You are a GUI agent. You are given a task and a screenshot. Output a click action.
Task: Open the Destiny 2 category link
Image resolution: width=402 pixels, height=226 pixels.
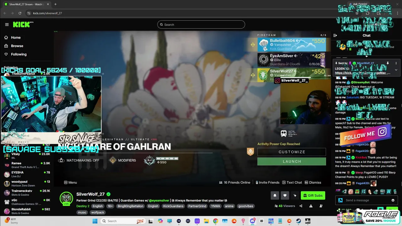[x=83, y=206]
